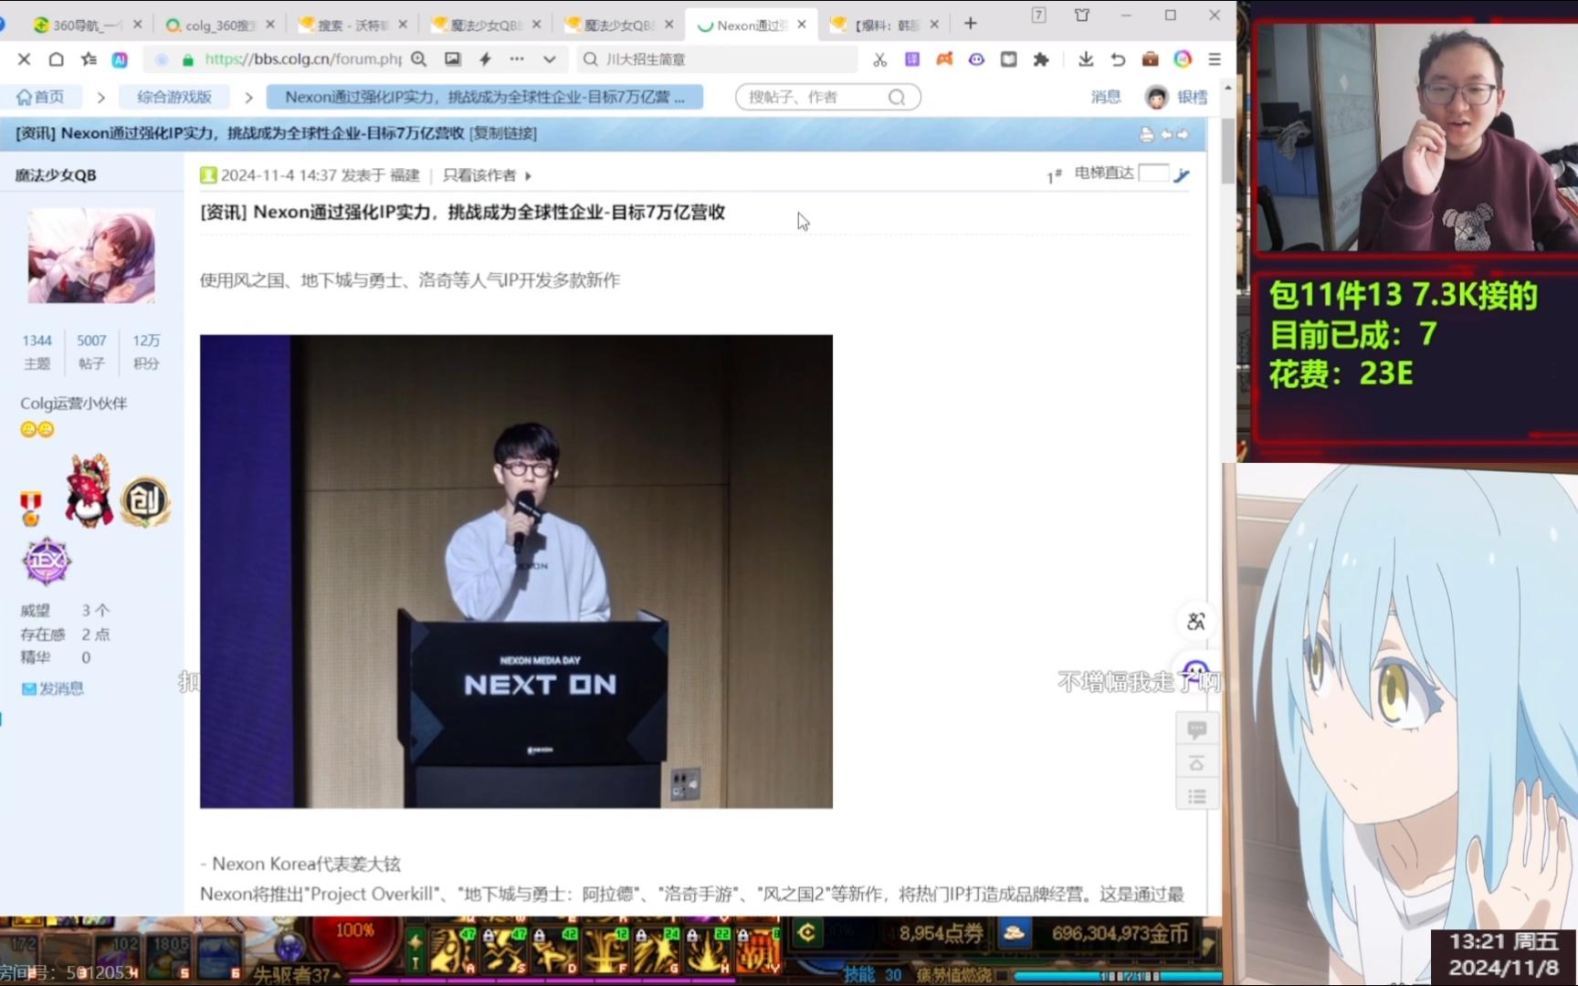Open author 魔法少女QB profile name
Viewport: 1578px width, 986px height.
point(56,175)
